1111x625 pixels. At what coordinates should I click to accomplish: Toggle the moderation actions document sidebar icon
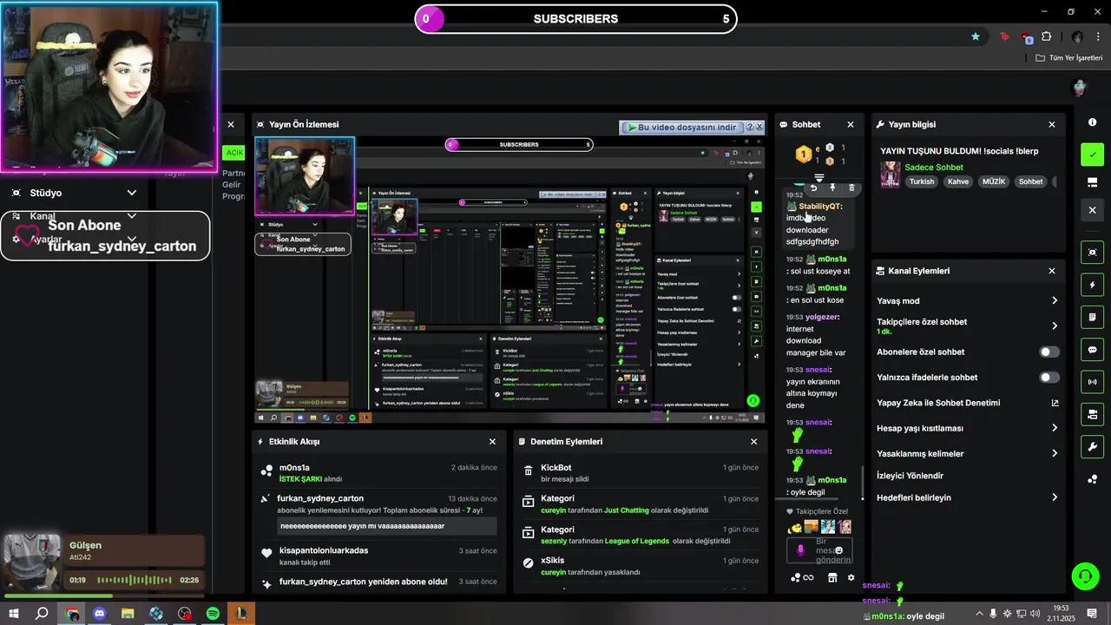tap(1092, 318)
